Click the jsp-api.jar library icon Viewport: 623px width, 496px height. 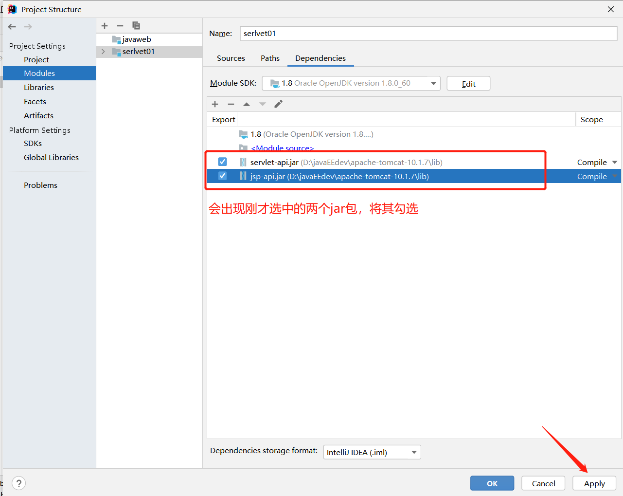point(243,176)
